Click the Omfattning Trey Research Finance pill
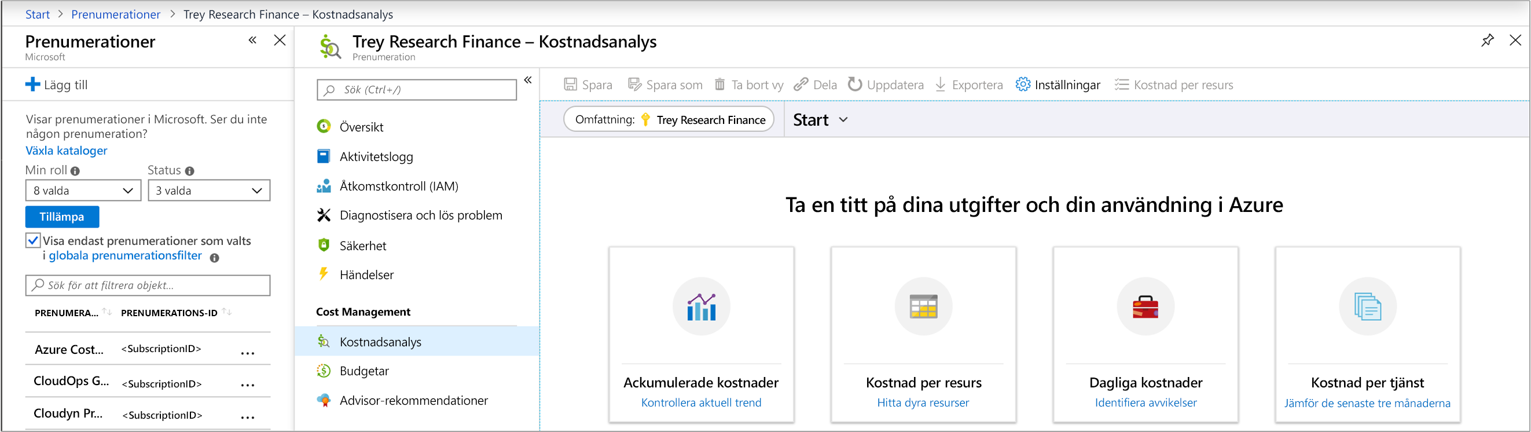Viewport: 1531px width, 432px height. tap(669, 119)
